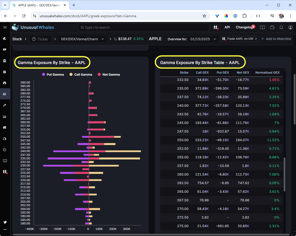This screenshot has height=236, width=296.
Task: Sort the table by Call GEX column
Action: pos(202,73)
